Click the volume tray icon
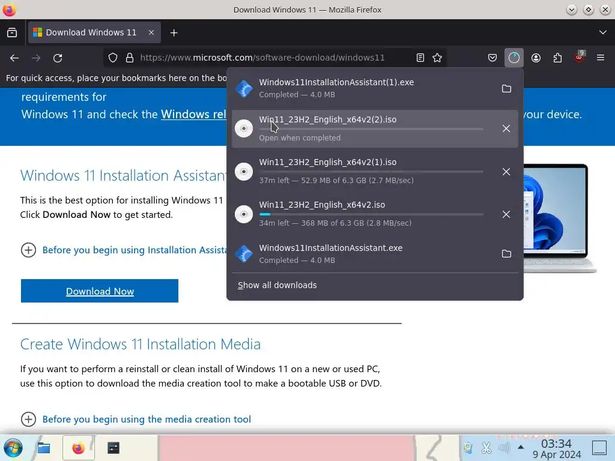This screenshot has width=615, height=461. (504, 448)
